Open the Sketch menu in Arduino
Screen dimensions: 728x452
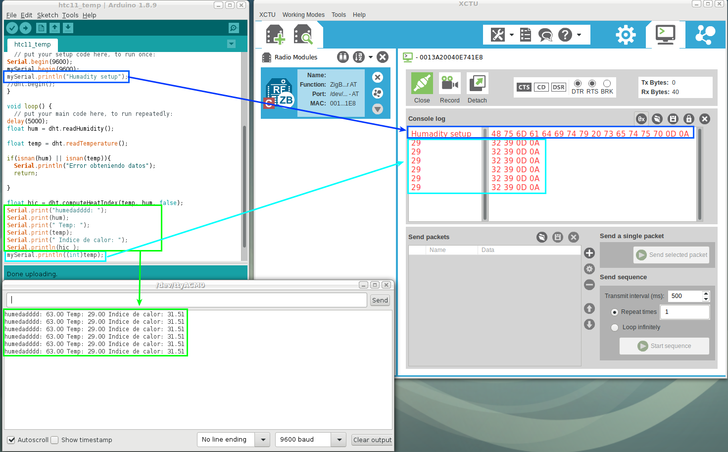click(48, 15)
